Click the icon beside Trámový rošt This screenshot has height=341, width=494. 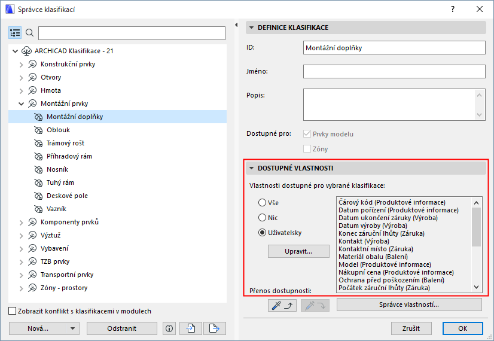pos(38,143)
